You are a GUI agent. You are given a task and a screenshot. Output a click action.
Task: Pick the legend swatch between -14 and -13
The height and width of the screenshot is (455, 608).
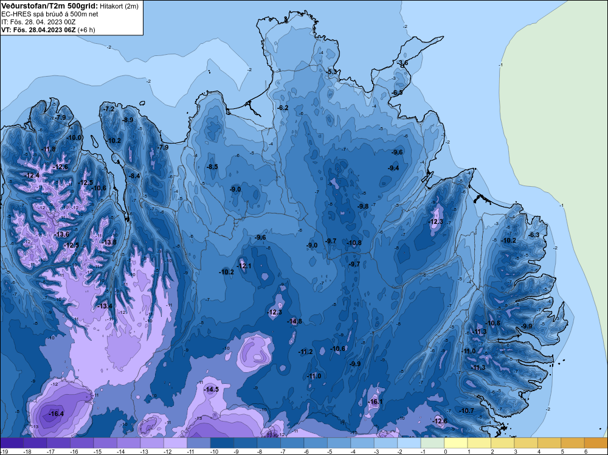[x=129, y=443]
